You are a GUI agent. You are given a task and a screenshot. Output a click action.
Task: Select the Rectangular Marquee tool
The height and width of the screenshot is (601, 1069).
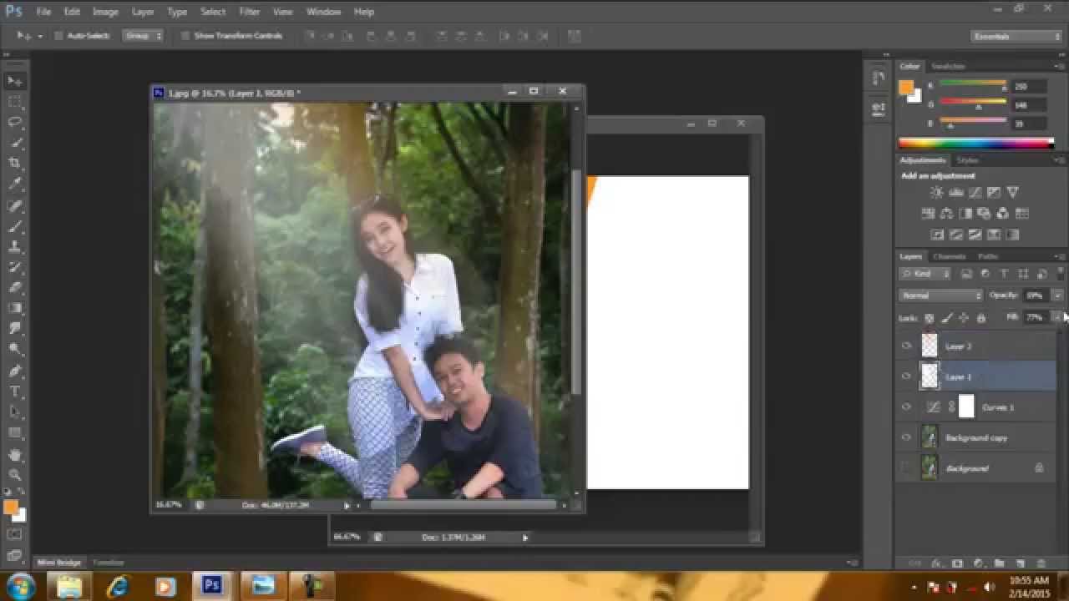[x=15, y=102]
